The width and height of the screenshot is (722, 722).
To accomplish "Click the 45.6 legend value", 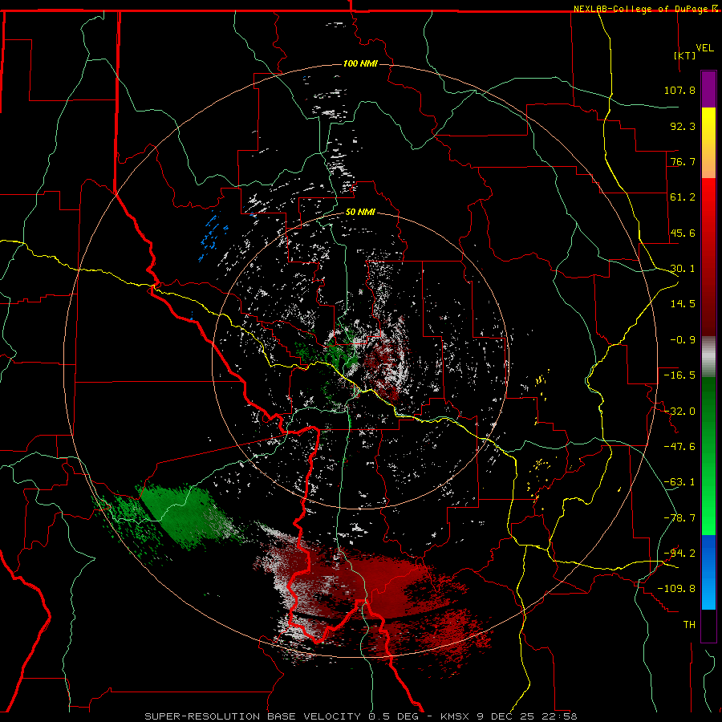I will point(683,233).
